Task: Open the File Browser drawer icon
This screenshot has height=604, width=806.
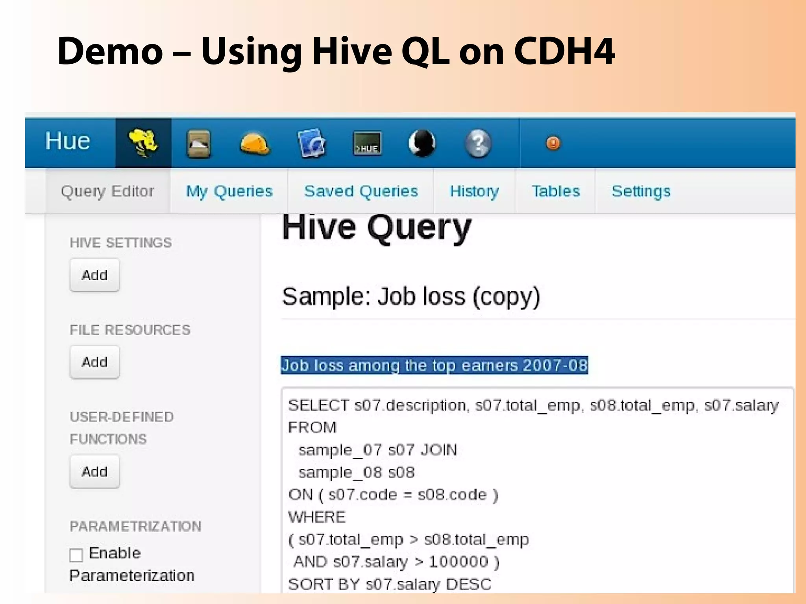Action: (198, 144)
